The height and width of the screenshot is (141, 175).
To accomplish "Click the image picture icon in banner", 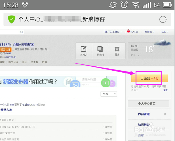I will (75, 84).
